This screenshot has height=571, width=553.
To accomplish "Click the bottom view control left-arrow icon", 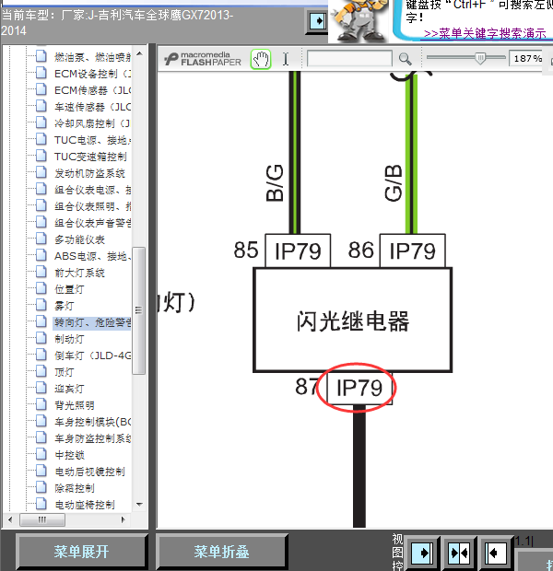I will pyautogui.click(x=496, y=553).
